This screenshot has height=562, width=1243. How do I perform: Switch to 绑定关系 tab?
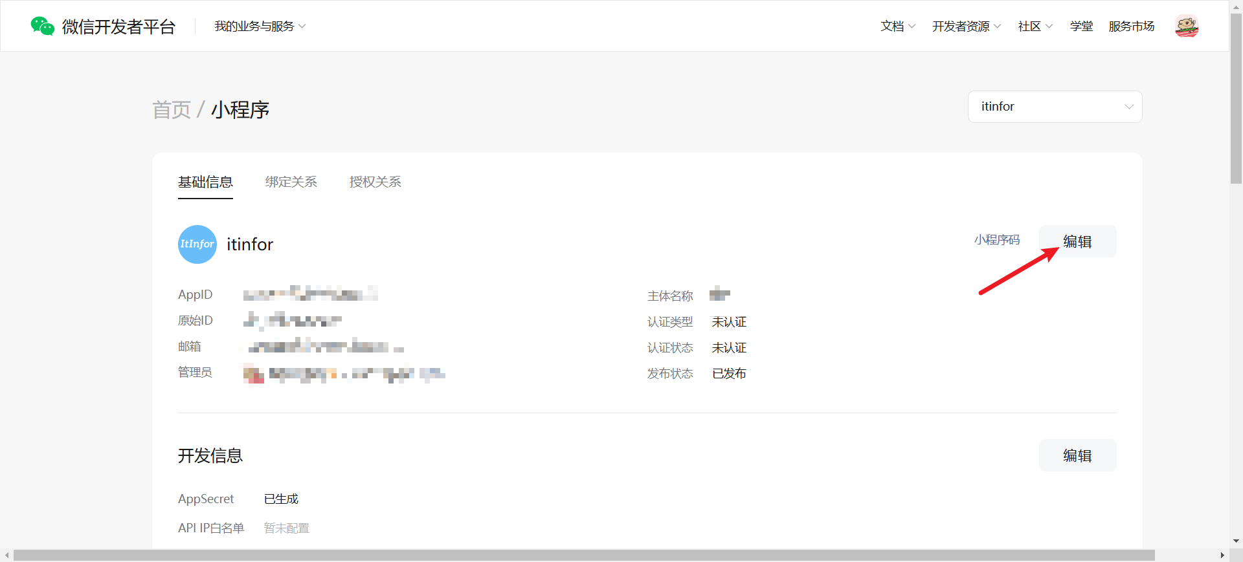click(x=291, y=182)
